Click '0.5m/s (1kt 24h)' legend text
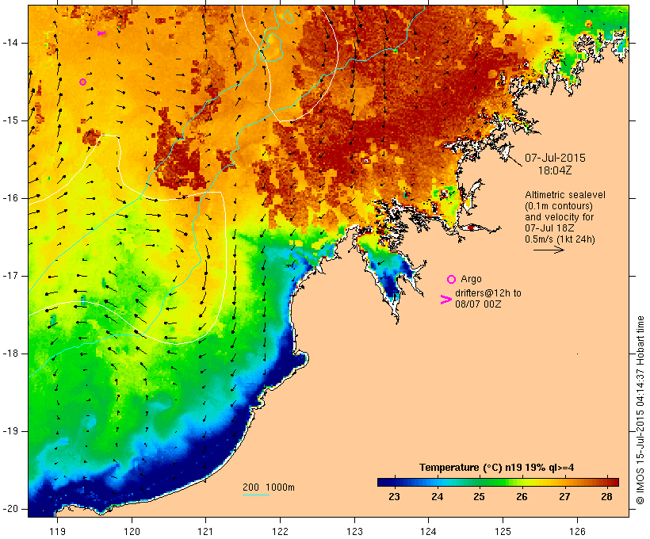This screenshot has height=539, width=650. tap(560, 239)
